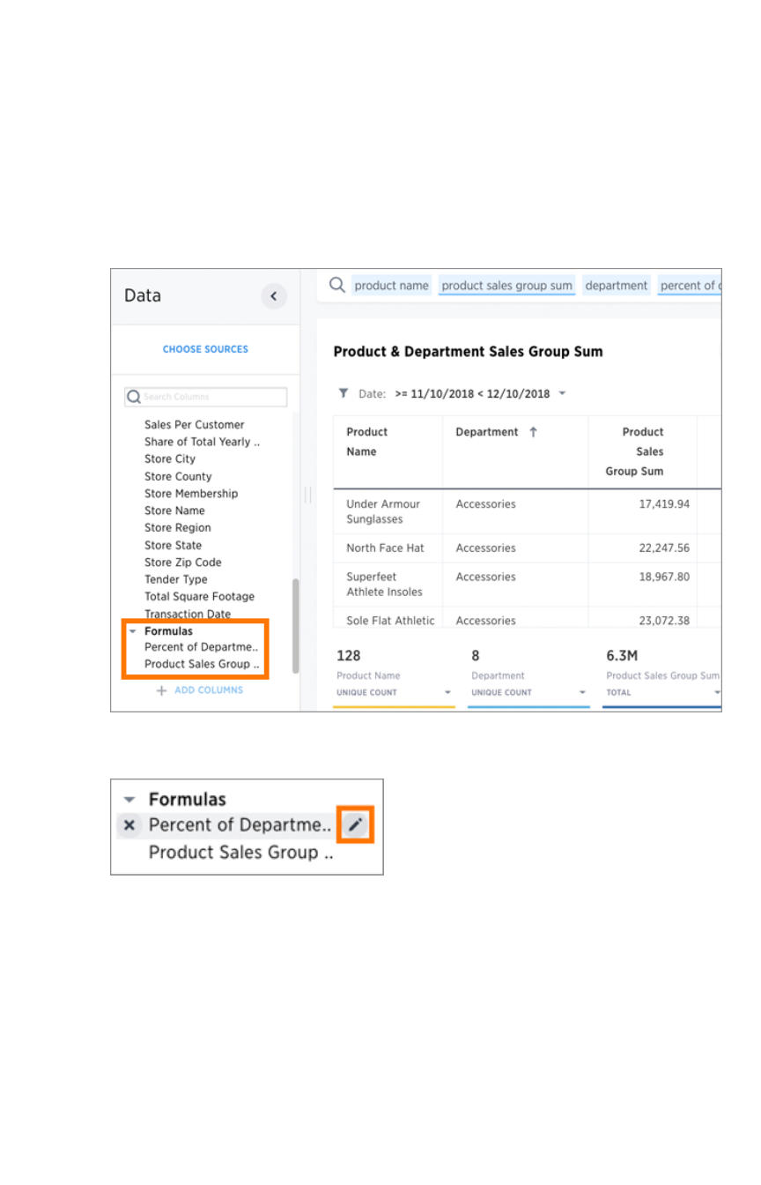
Task: Open the Date filter dropdown arrow
Action: click(x=562, y=393)
